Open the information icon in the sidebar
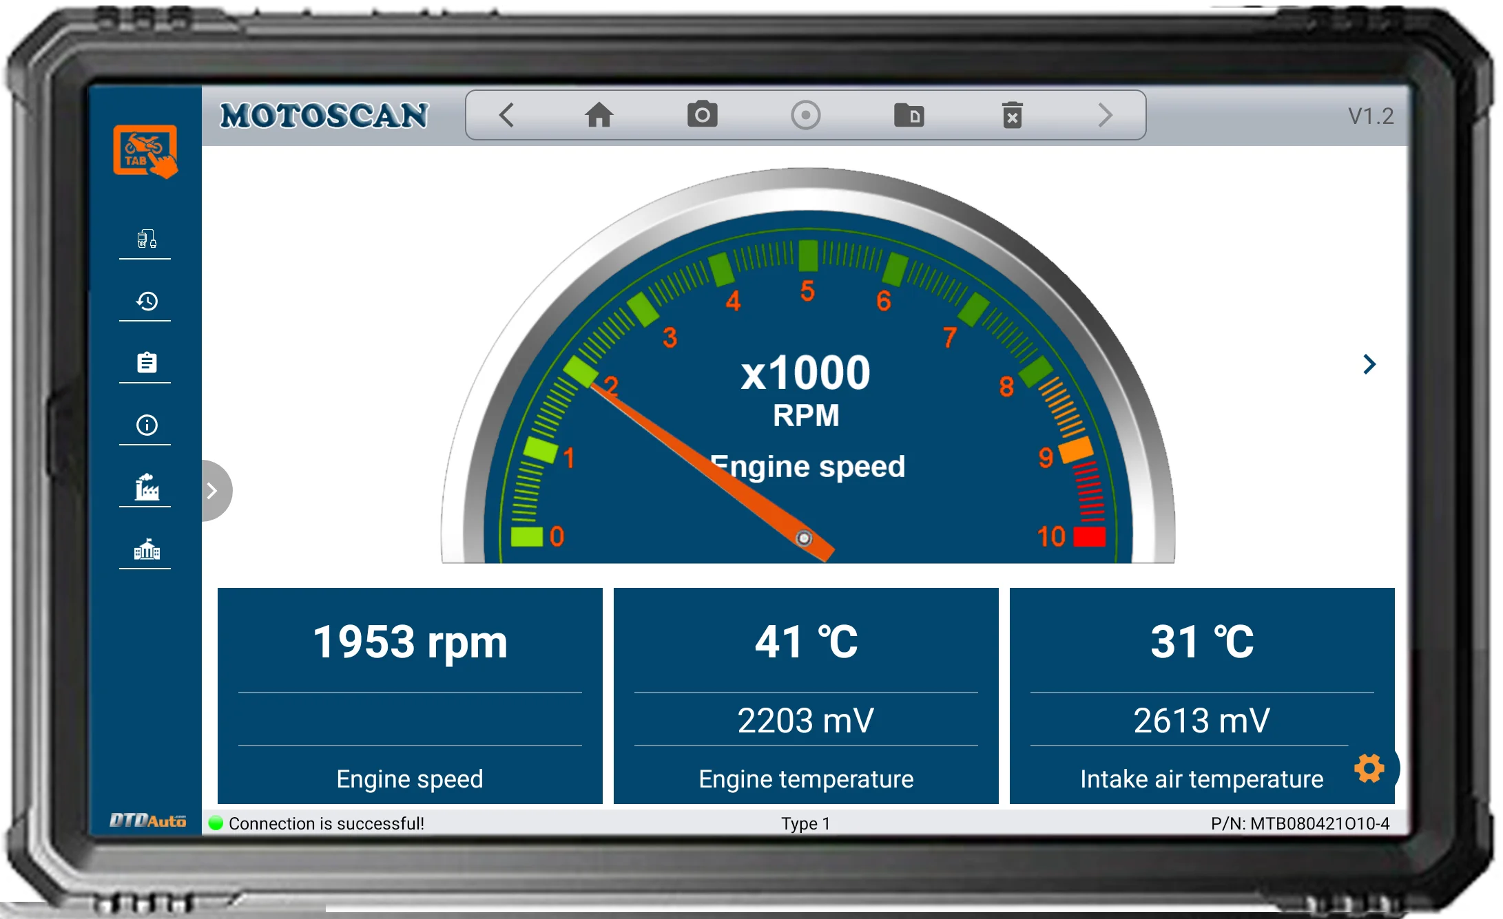 pyautogui.click(x=146, y=425)
